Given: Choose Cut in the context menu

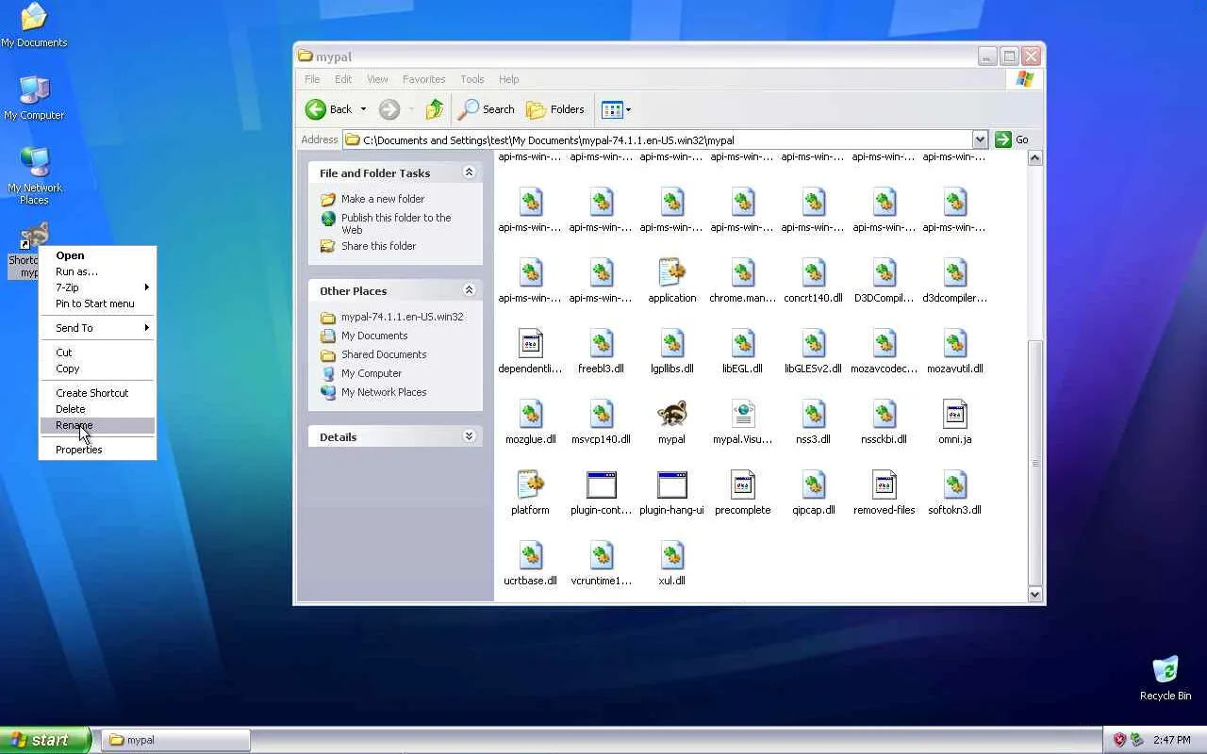Looking at the screenshot, I should 97,352.
